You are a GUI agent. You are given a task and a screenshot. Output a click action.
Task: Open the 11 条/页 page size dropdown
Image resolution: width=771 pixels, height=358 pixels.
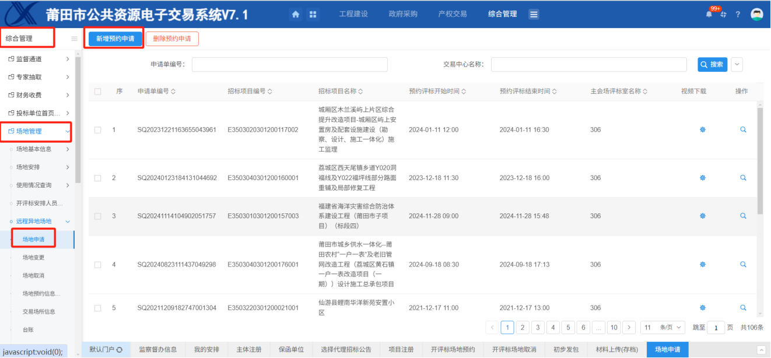[664, 328]
